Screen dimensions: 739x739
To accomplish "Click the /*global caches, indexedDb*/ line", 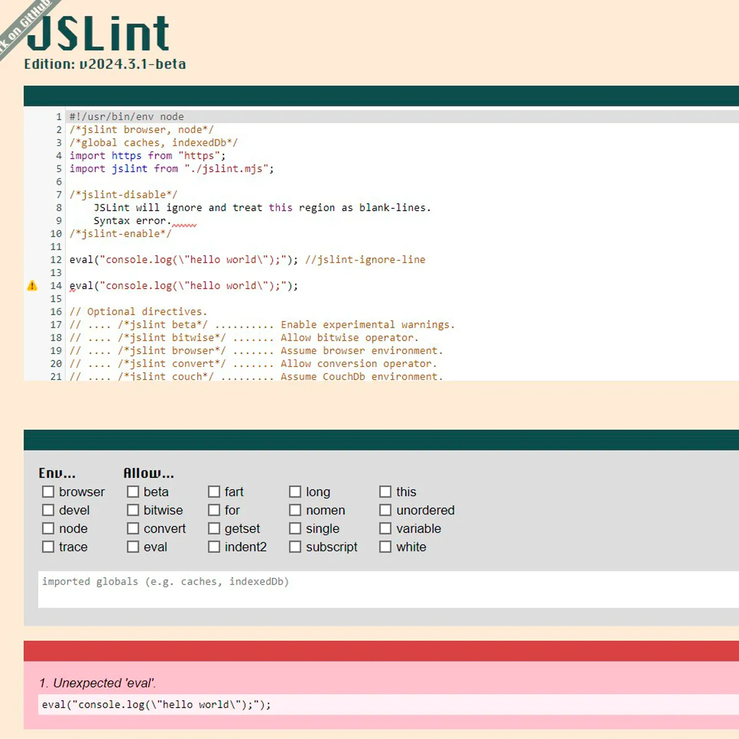I will [153, 143].
